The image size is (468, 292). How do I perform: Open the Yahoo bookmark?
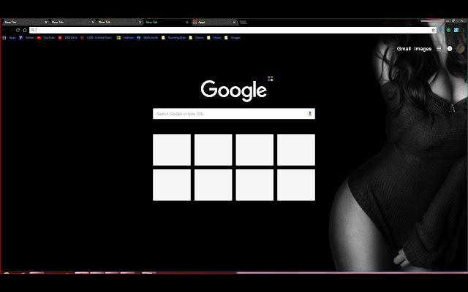[26, 37]
